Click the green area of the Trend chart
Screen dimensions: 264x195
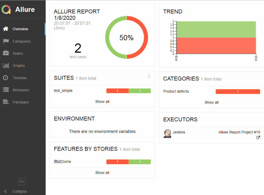click(x=216, y=29)
